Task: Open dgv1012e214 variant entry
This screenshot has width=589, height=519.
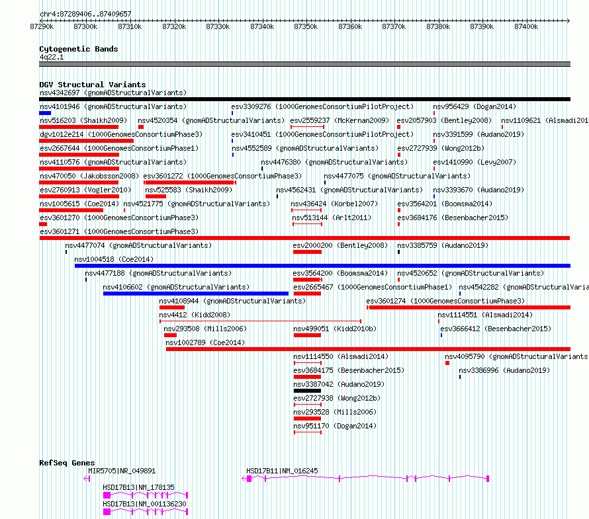Action: point(121,134)
